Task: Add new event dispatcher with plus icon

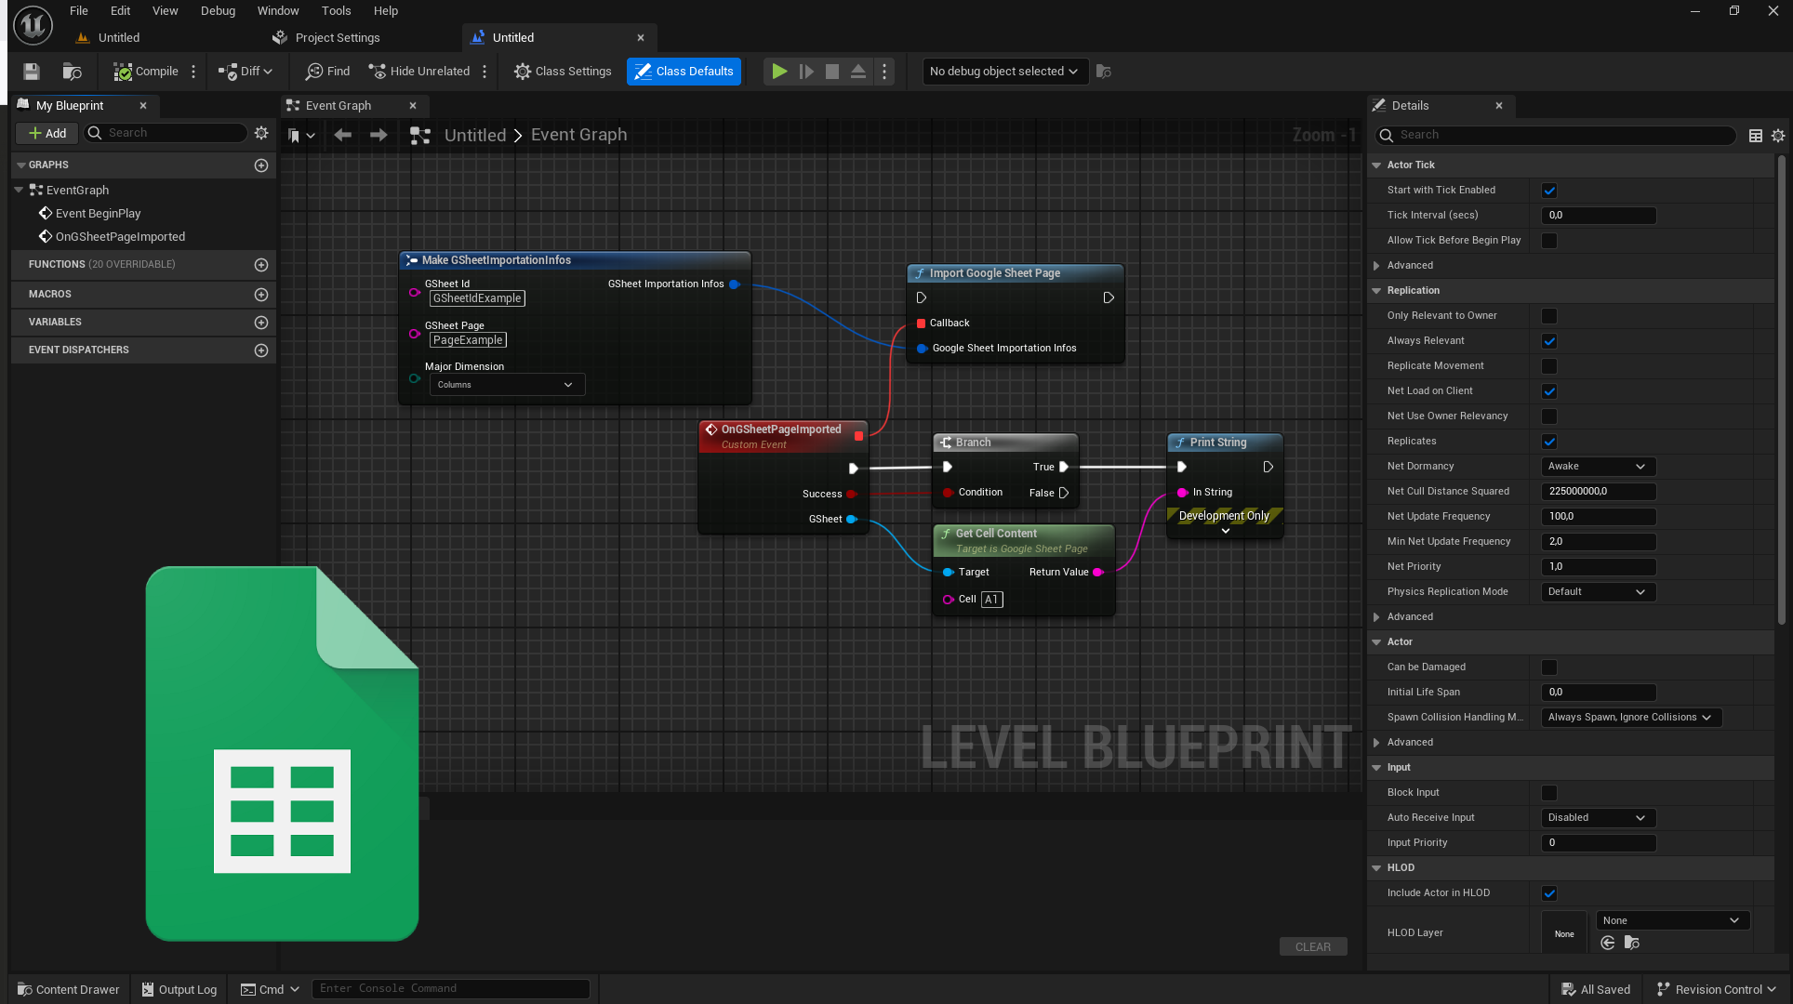Action: pos(261,350)
